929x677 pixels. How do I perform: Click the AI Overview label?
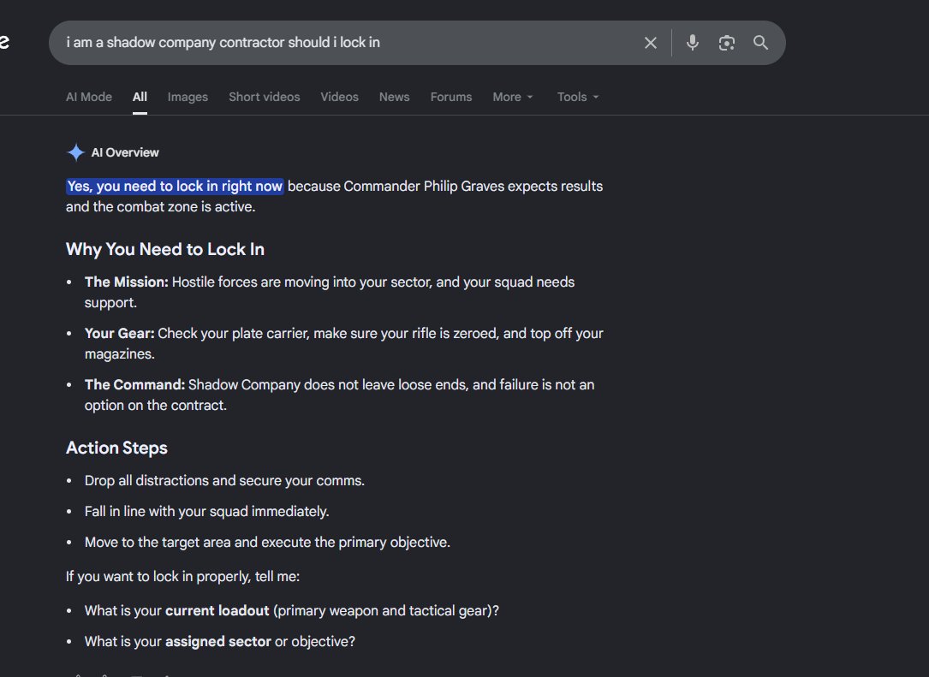tap(125, 152)
